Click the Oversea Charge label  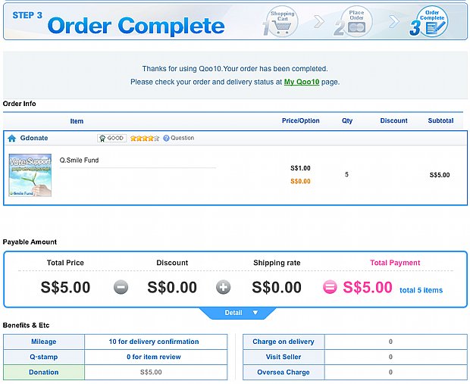284,373
